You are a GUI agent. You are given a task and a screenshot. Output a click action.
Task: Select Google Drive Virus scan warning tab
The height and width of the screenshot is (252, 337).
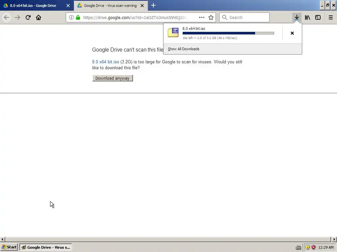pos(110,6)
